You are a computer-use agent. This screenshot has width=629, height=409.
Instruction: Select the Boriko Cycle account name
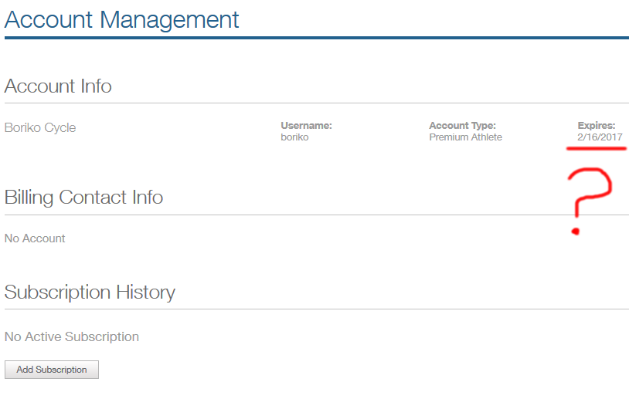40,127
